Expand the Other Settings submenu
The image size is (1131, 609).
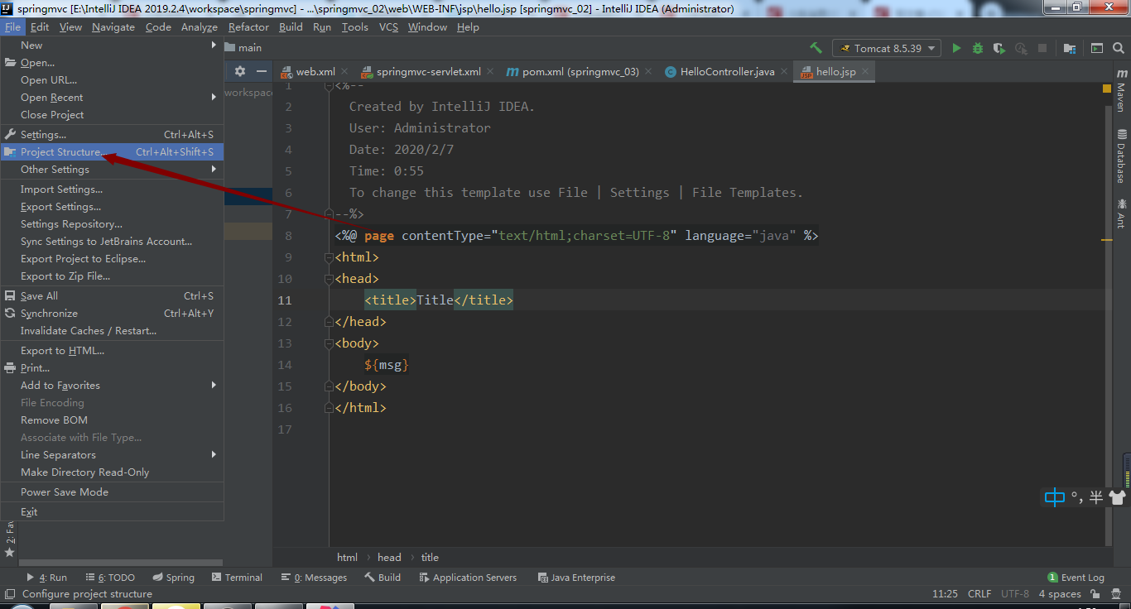pyautogui.click(x=112, y=170)
